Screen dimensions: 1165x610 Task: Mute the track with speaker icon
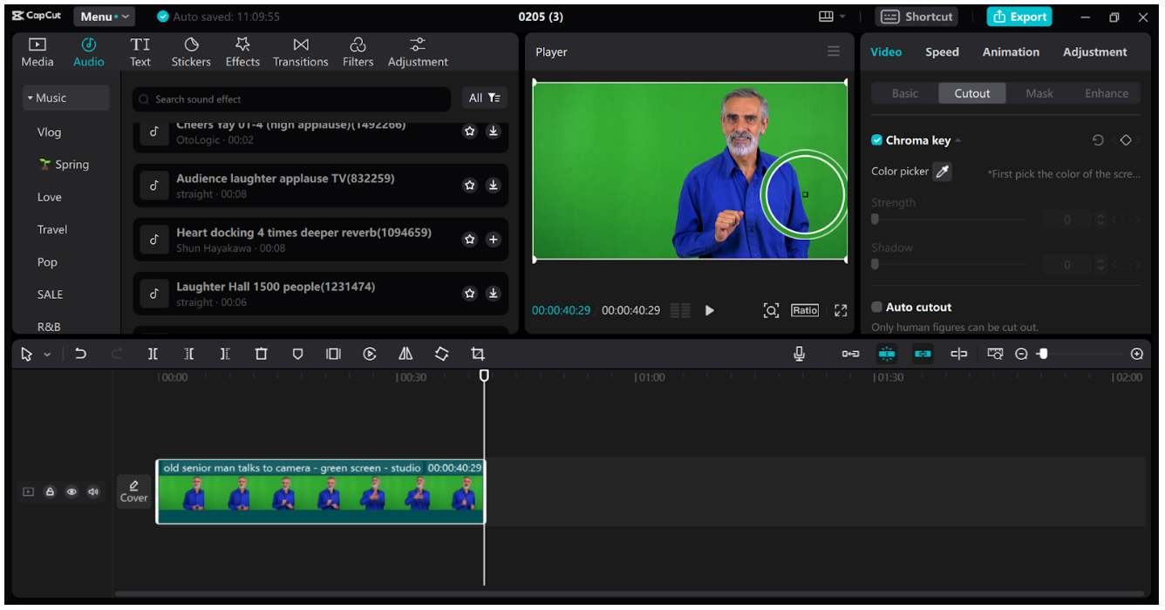93,491
